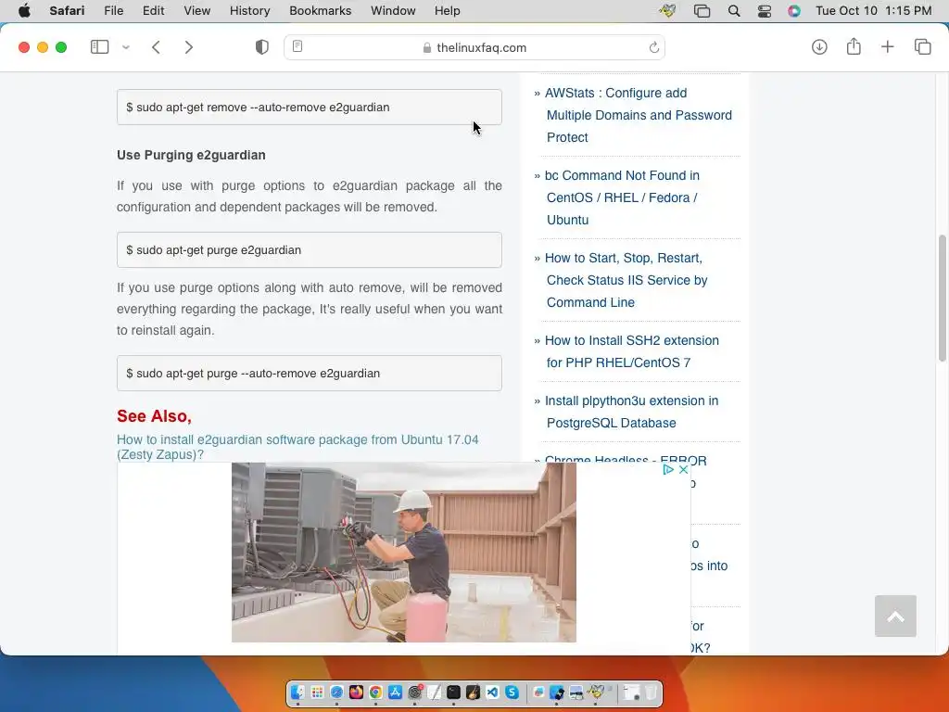Open Spotlight search
949x712 pixels.
[734, 11]
